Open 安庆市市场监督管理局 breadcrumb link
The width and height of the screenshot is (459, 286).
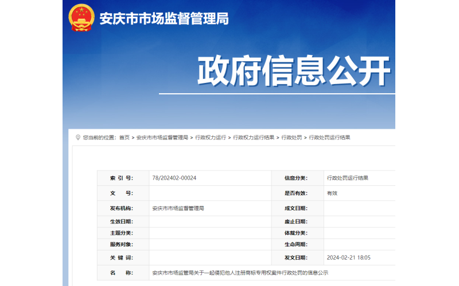pyautogui.click(x=162, y=138)
